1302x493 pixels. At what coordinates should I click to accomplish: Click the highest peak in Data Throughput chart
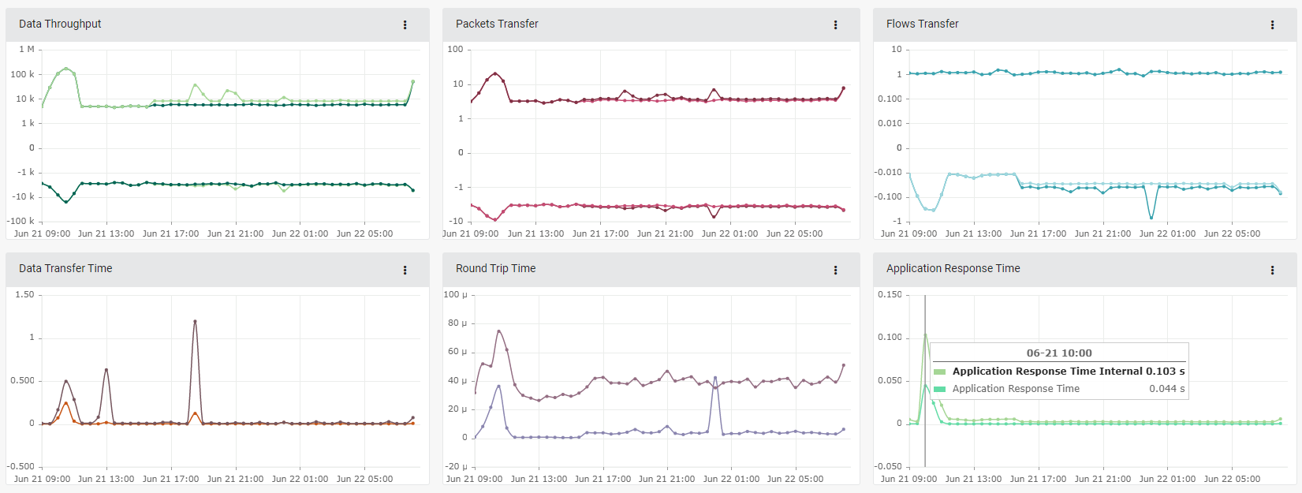pyautogui.click(x=66, y=69)
